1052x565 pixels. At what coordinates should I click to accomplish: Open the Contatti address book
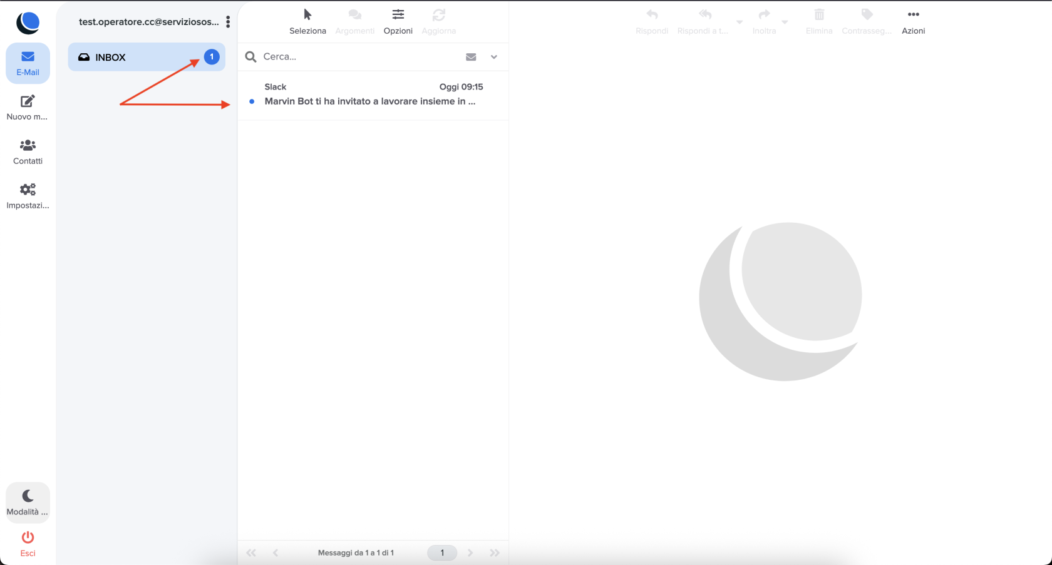(x=28, y=152)
